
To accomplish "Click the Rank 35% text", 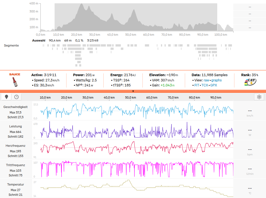I will (250, 75).
